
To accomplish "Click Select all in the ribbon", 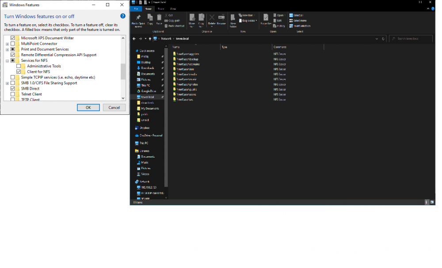I will [296, 15].
